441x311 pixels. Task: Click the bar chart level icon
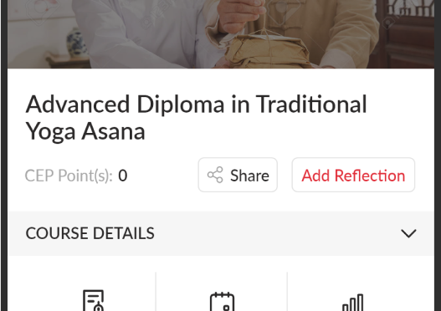(x=353, y=303)
